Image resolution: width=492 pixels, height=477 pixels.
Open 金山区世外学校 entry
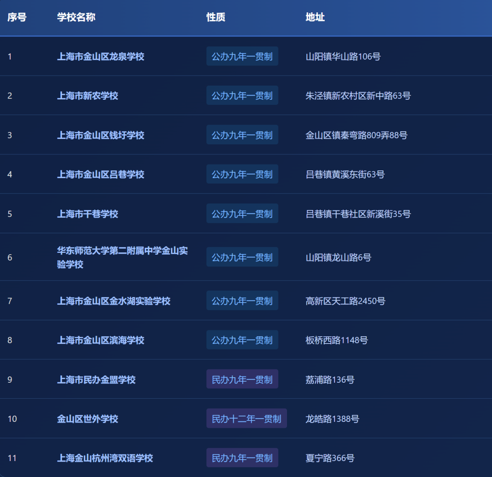tap(87, 419)
